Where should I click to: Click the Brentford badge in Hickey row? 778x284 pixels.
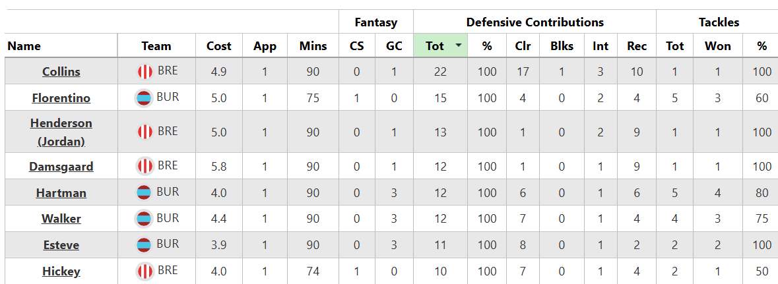(x=145, y=271)
